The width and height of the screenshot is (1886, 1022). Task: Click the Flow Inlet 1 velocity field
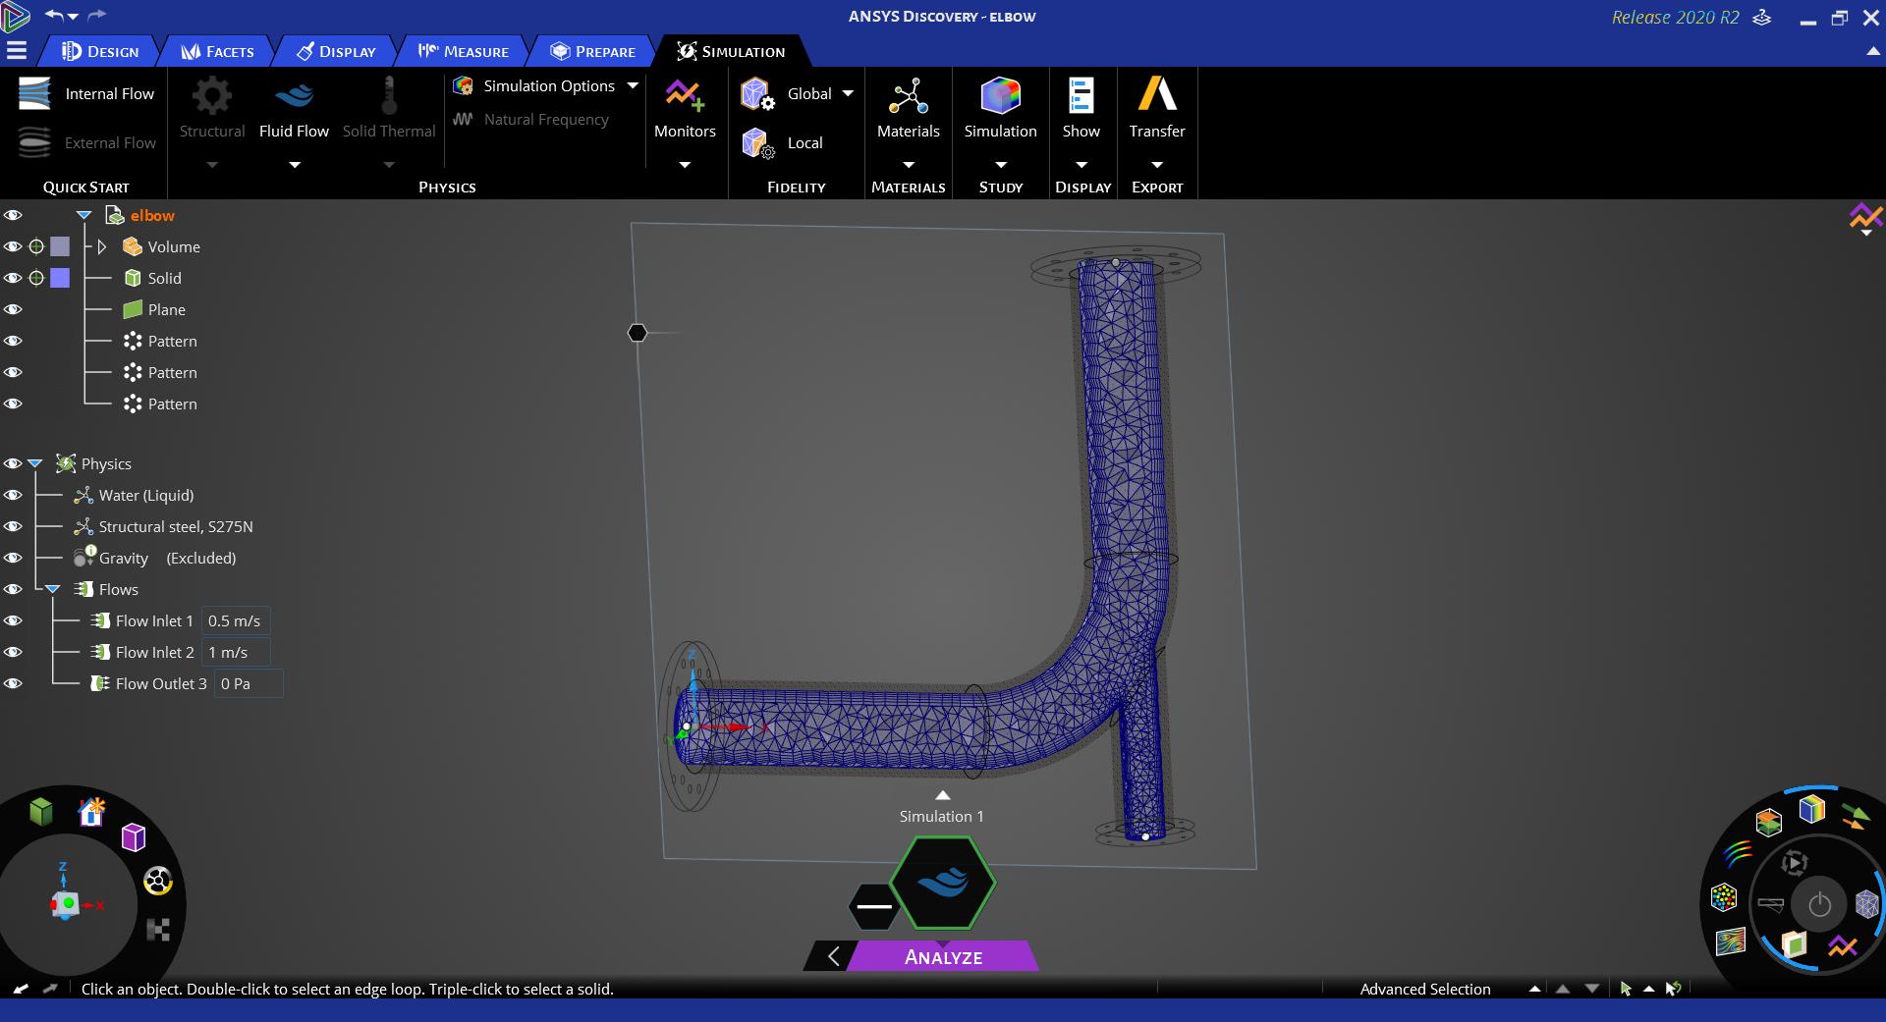point(236,621)
